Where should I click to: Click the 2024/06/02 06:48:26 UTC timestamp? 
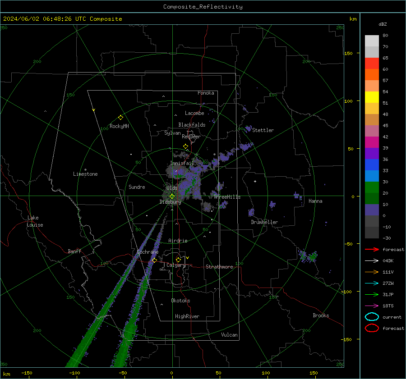(45, 19)
